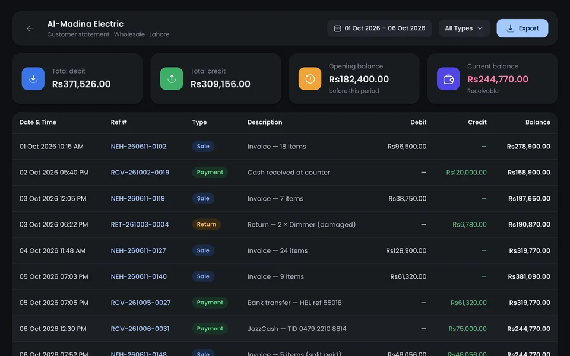Export the customer statement
Screen dimensions: 570x356
tap(522, 28)
